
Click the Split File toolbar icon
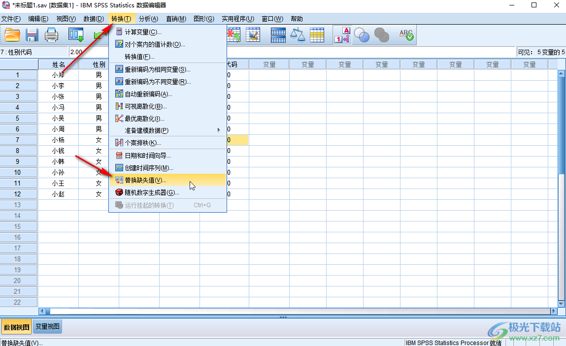pyautogui.click(x=278, y=35)
